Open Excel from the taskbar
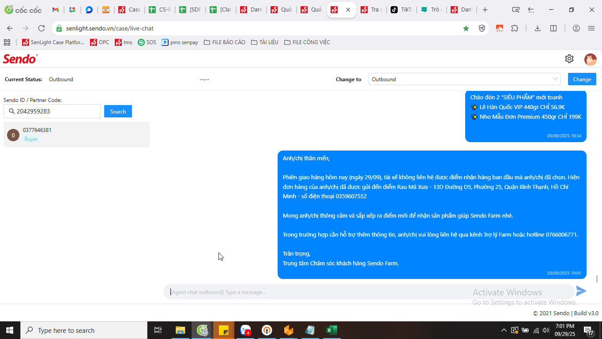 coord(331,330)
